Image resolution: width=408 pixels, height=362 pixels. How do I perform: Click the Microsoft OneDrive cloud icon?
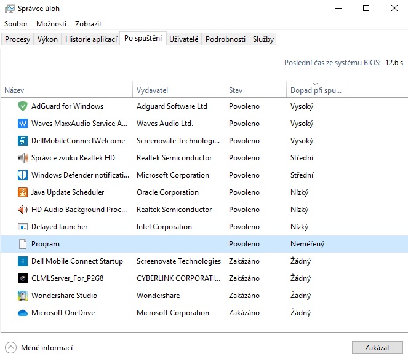coord(23,313)
